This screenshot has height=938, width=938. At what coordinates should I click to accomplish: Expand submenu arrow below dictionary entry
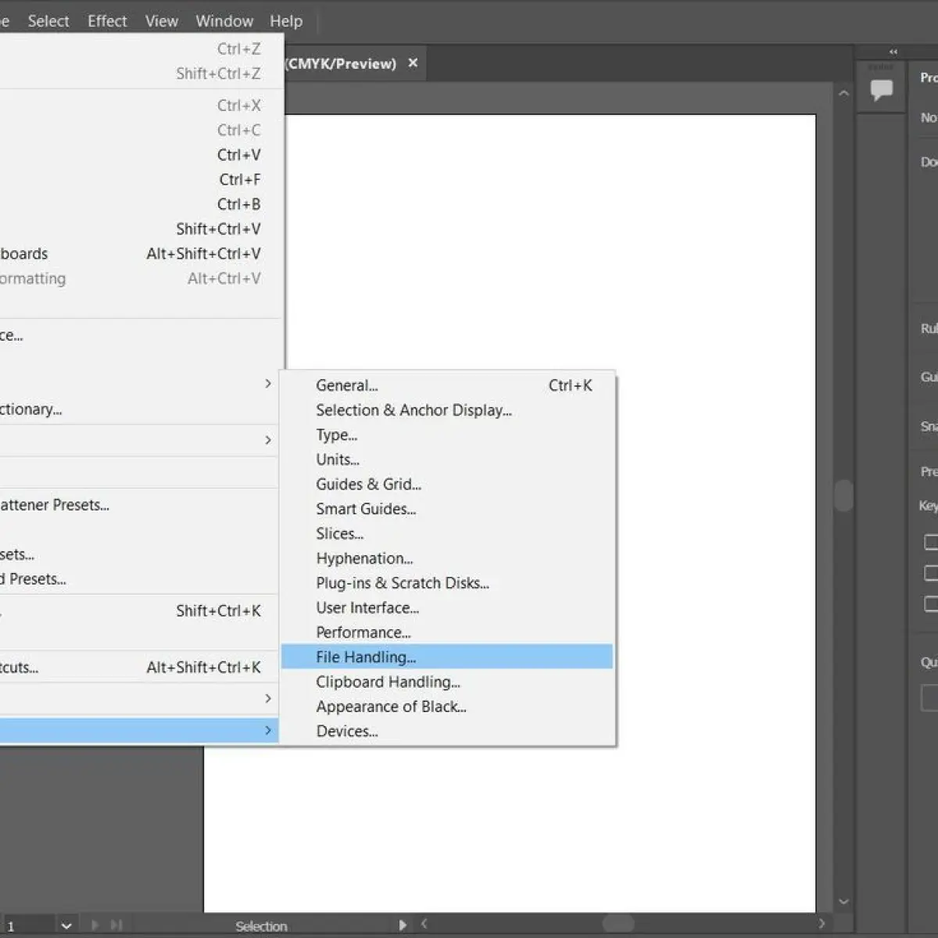(x=268, y=440)
